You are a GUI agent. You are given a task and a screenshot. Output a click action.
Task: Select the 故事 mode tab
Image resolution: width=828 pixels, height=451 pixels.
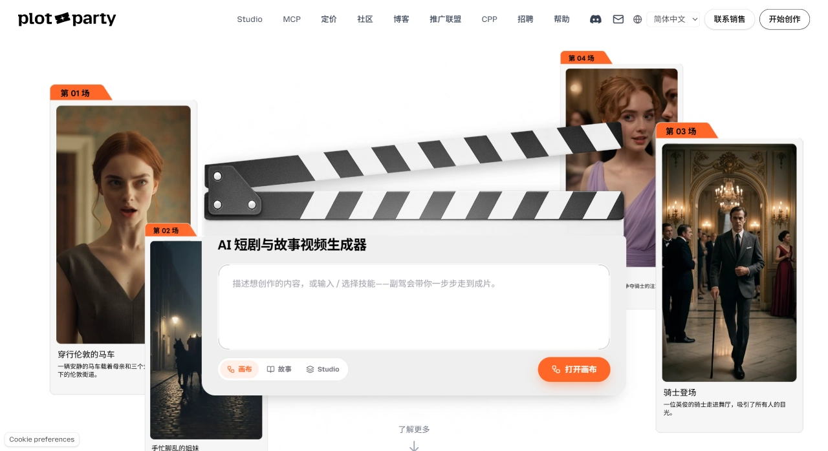click(x=279, y=370)
